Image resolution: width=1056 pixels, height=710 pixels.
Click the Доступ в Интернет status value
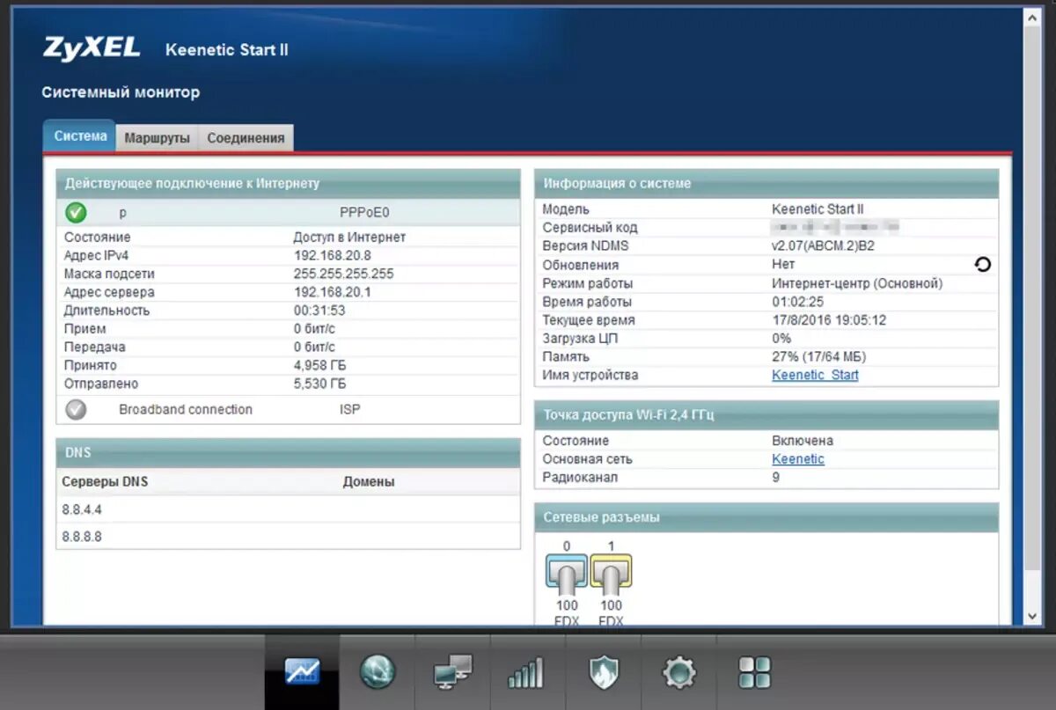click(x=349, y=237)
